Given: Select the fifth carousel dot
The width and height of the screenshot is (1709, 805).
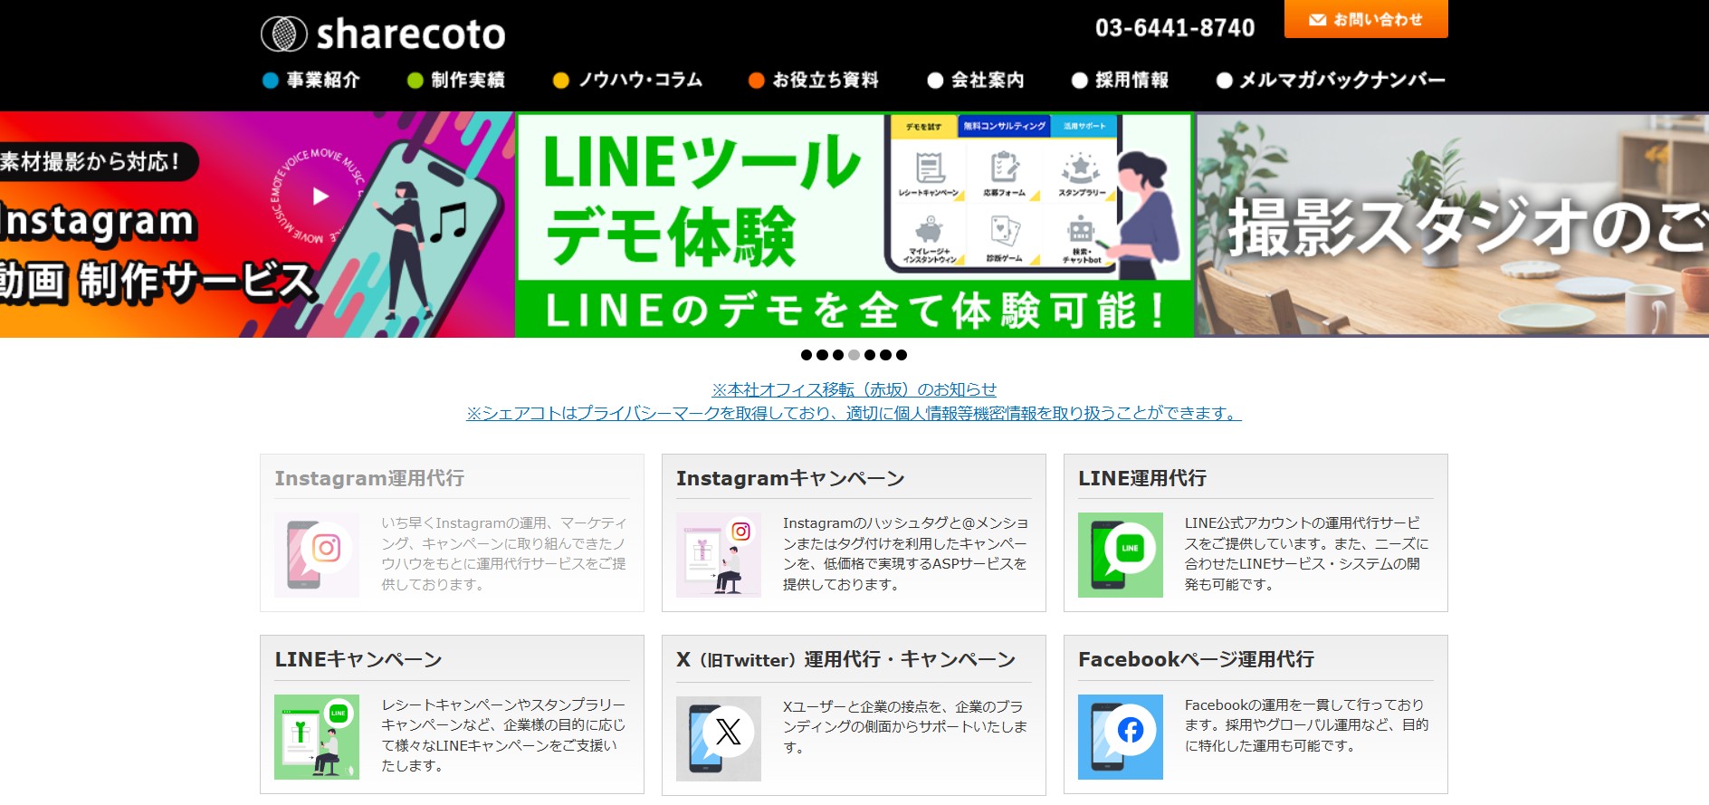Looking at the screenshot, I should point(870,355).
